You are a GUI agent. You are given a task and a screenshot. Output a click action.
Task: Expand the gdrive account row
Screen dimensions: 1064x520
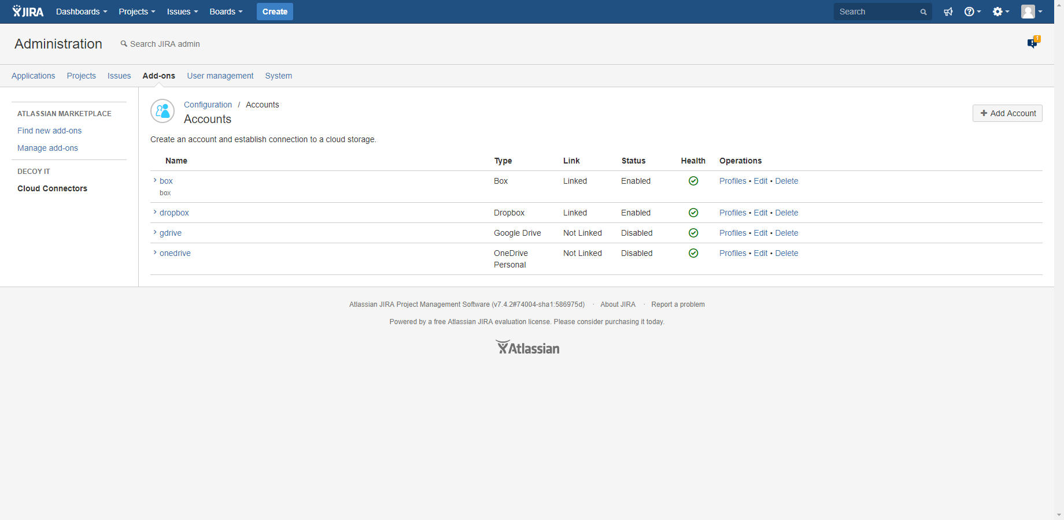[155, 232]
